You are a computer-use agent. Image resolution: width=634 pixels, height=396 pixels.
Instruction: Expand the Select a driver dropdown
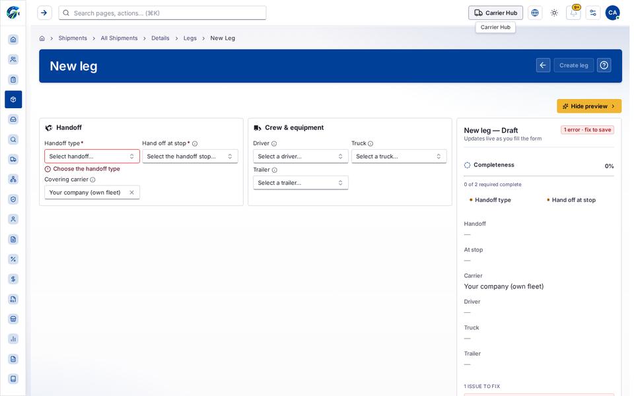click(x=300, y=156)
